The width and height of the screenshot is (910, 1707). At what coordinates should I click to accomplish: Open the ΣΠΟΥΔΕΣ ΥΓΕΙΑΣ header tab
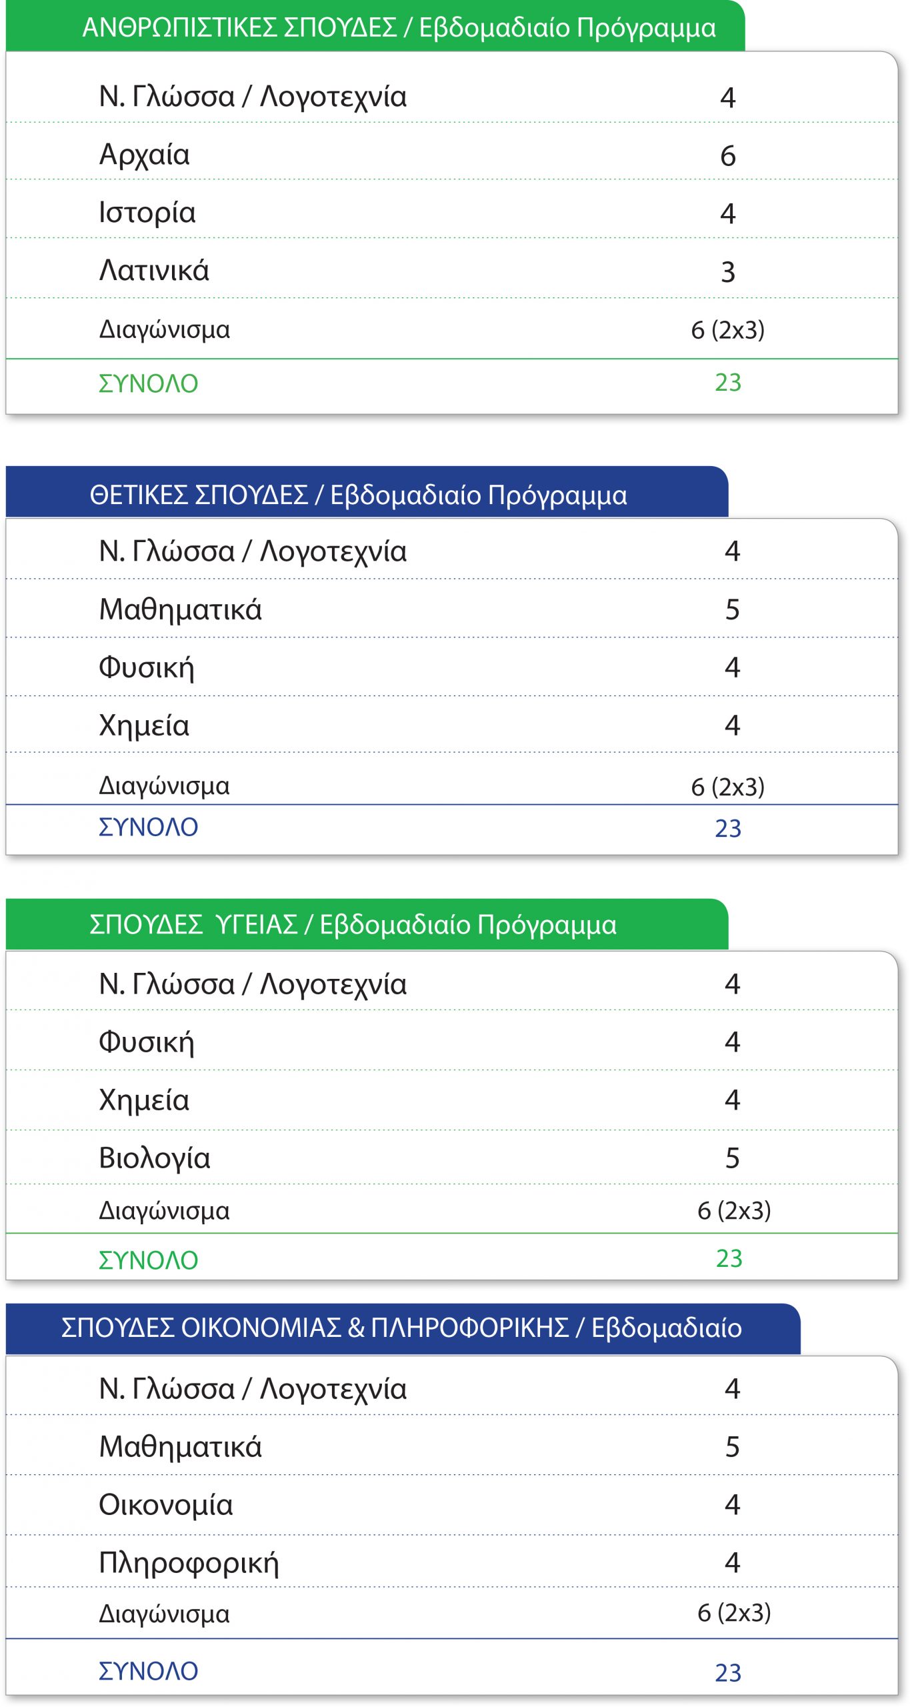pos(367,924)
